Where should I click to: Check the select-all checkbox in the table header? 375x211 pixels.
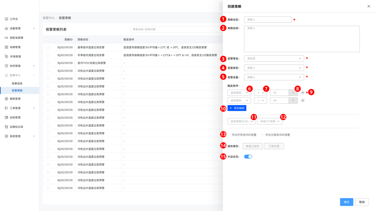(x=47, y=39)
